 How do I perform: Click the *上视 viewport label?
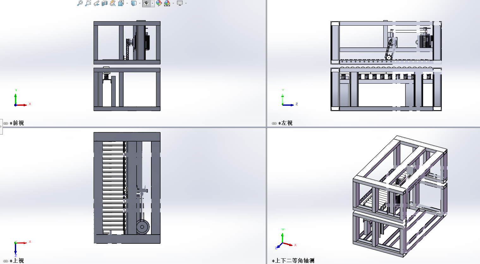pyautogui.click(x=17, y=261)
